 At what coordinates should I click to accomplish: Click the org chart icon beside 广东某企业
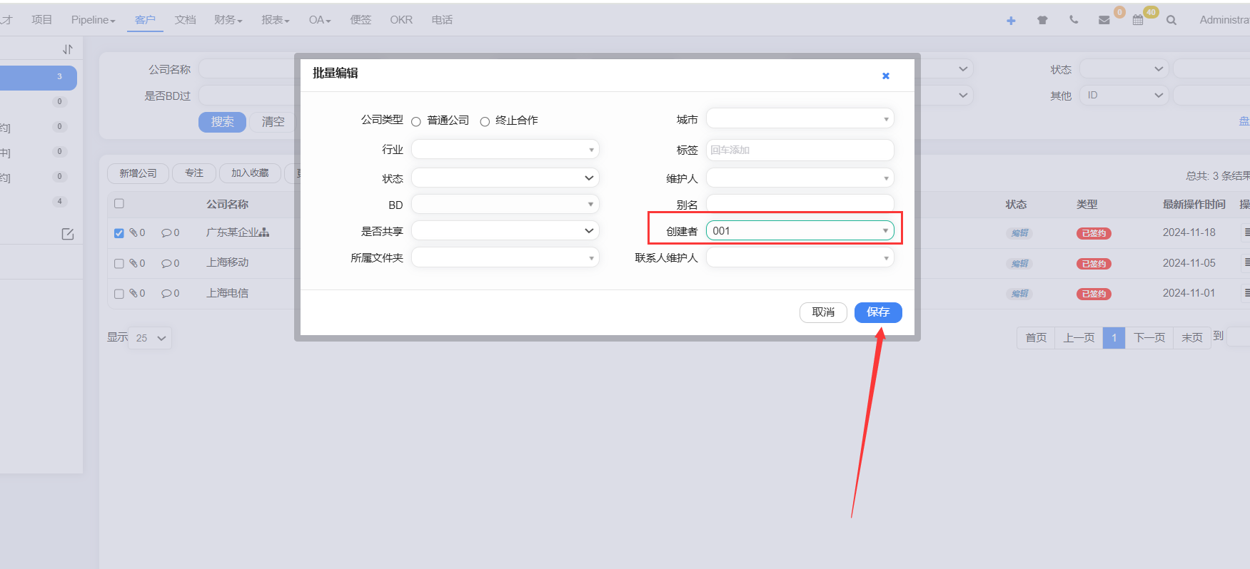tap(265, 232)
